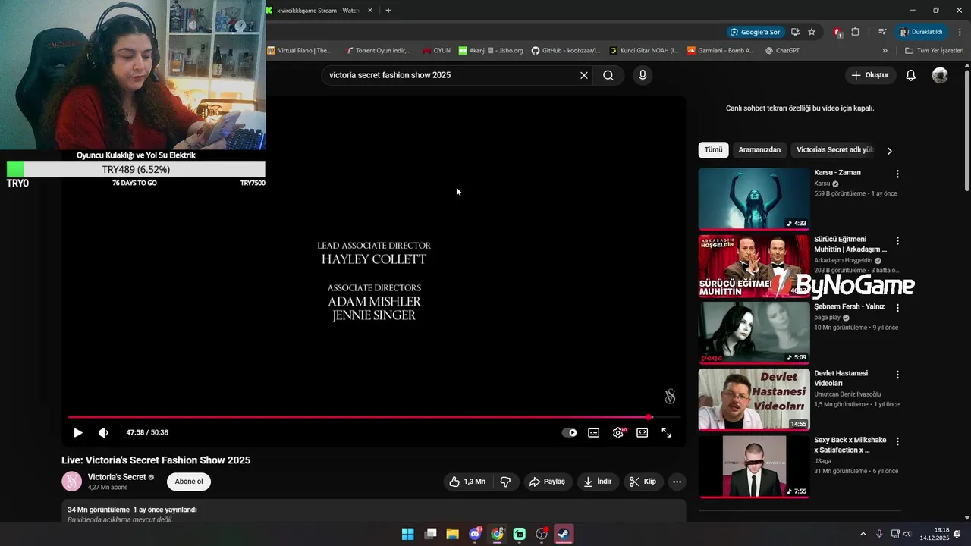
Task: Open options for Devlet Hastanesi Videoları
Action: 897,375
